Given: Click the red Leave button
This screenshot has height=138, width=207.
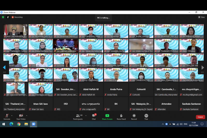Looking at the screenshot, I should [200, 117].
